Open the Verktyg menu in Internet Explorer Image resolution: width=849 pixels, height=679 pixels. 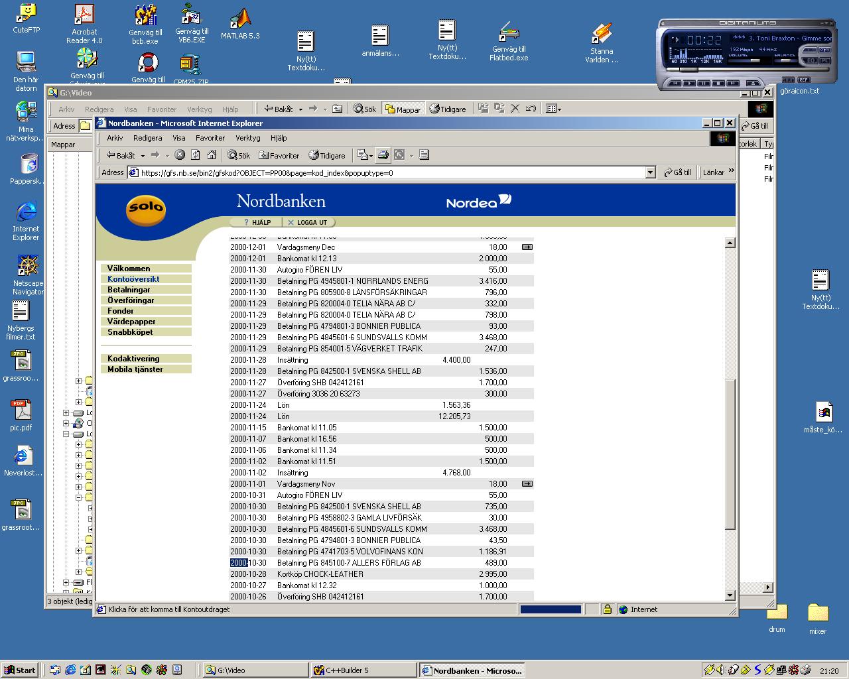(248, 138)
